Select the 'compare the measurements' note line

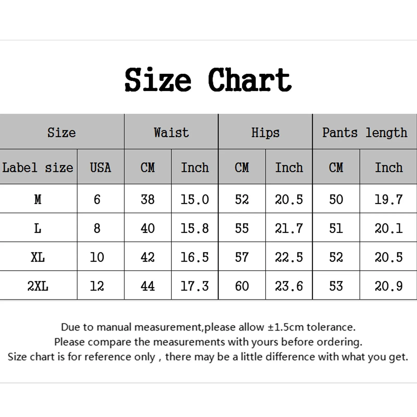click(x=208, y=342)
